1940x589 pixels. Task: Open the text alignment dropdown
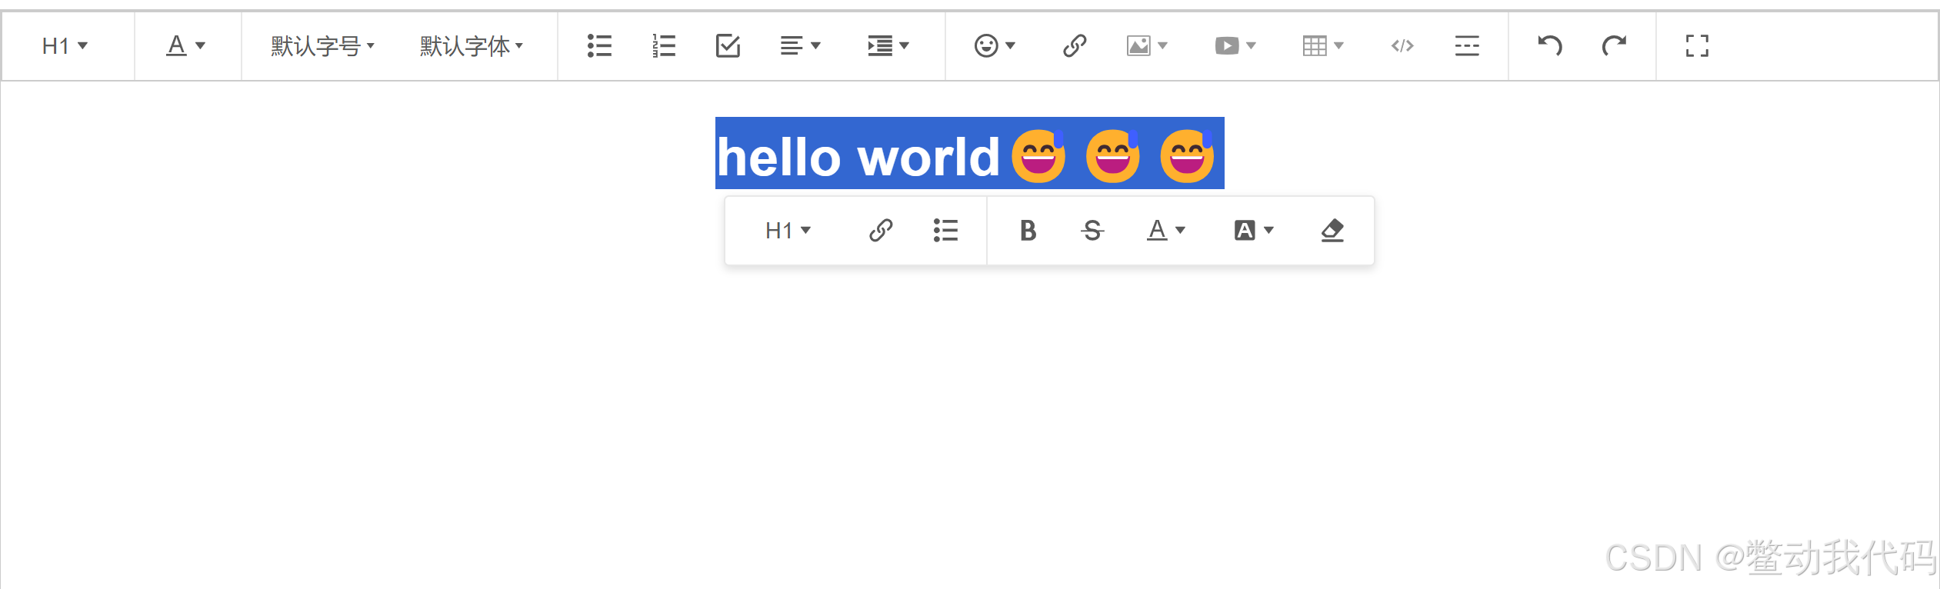point(800,46)
